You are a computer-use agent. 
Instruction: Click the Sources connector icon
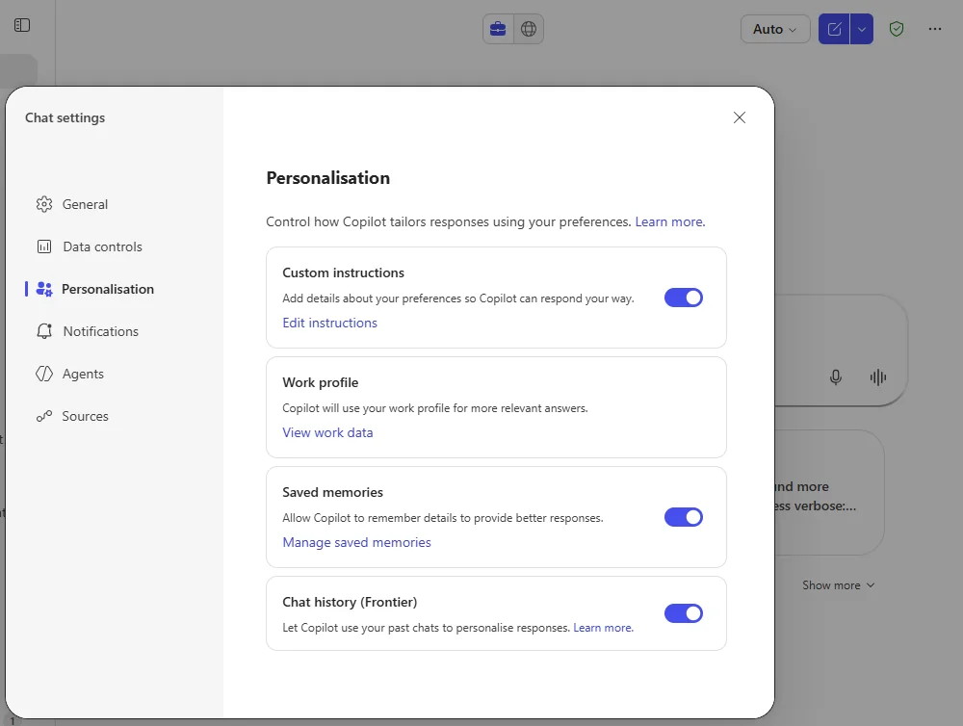(x=44, y=416)
